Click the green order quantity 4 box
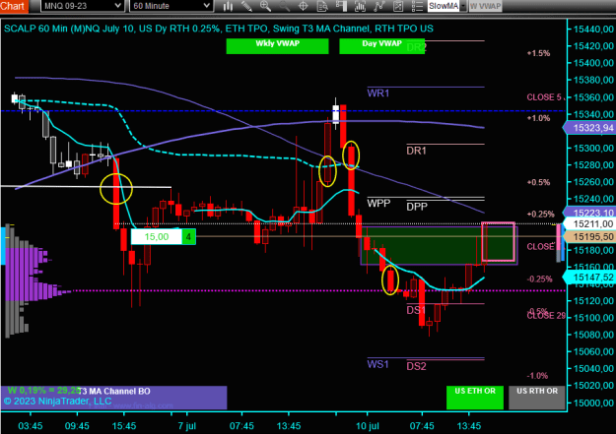The image size is (616, 434). (x=188, y=236)
